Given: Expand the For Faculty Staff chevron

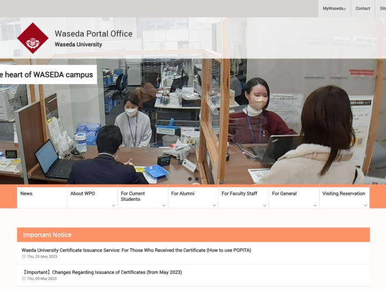Looking at the screenshot, I should coord(265,206).
